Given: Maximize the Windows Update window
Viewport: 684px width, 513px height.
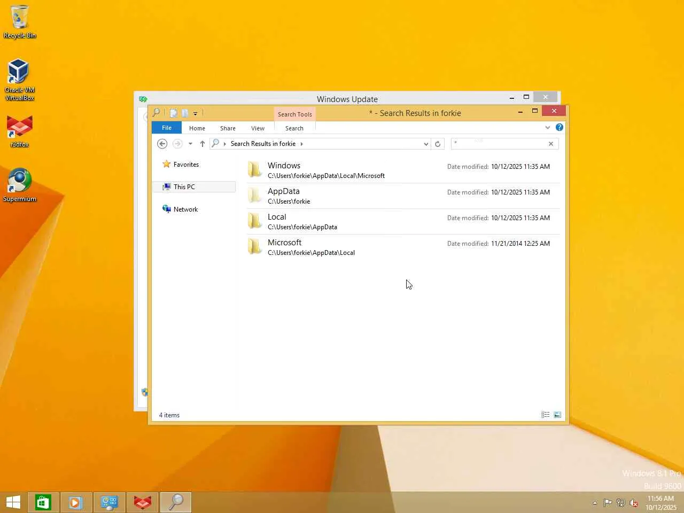Looking at the screenshot, I should click(x=526, y=97).
